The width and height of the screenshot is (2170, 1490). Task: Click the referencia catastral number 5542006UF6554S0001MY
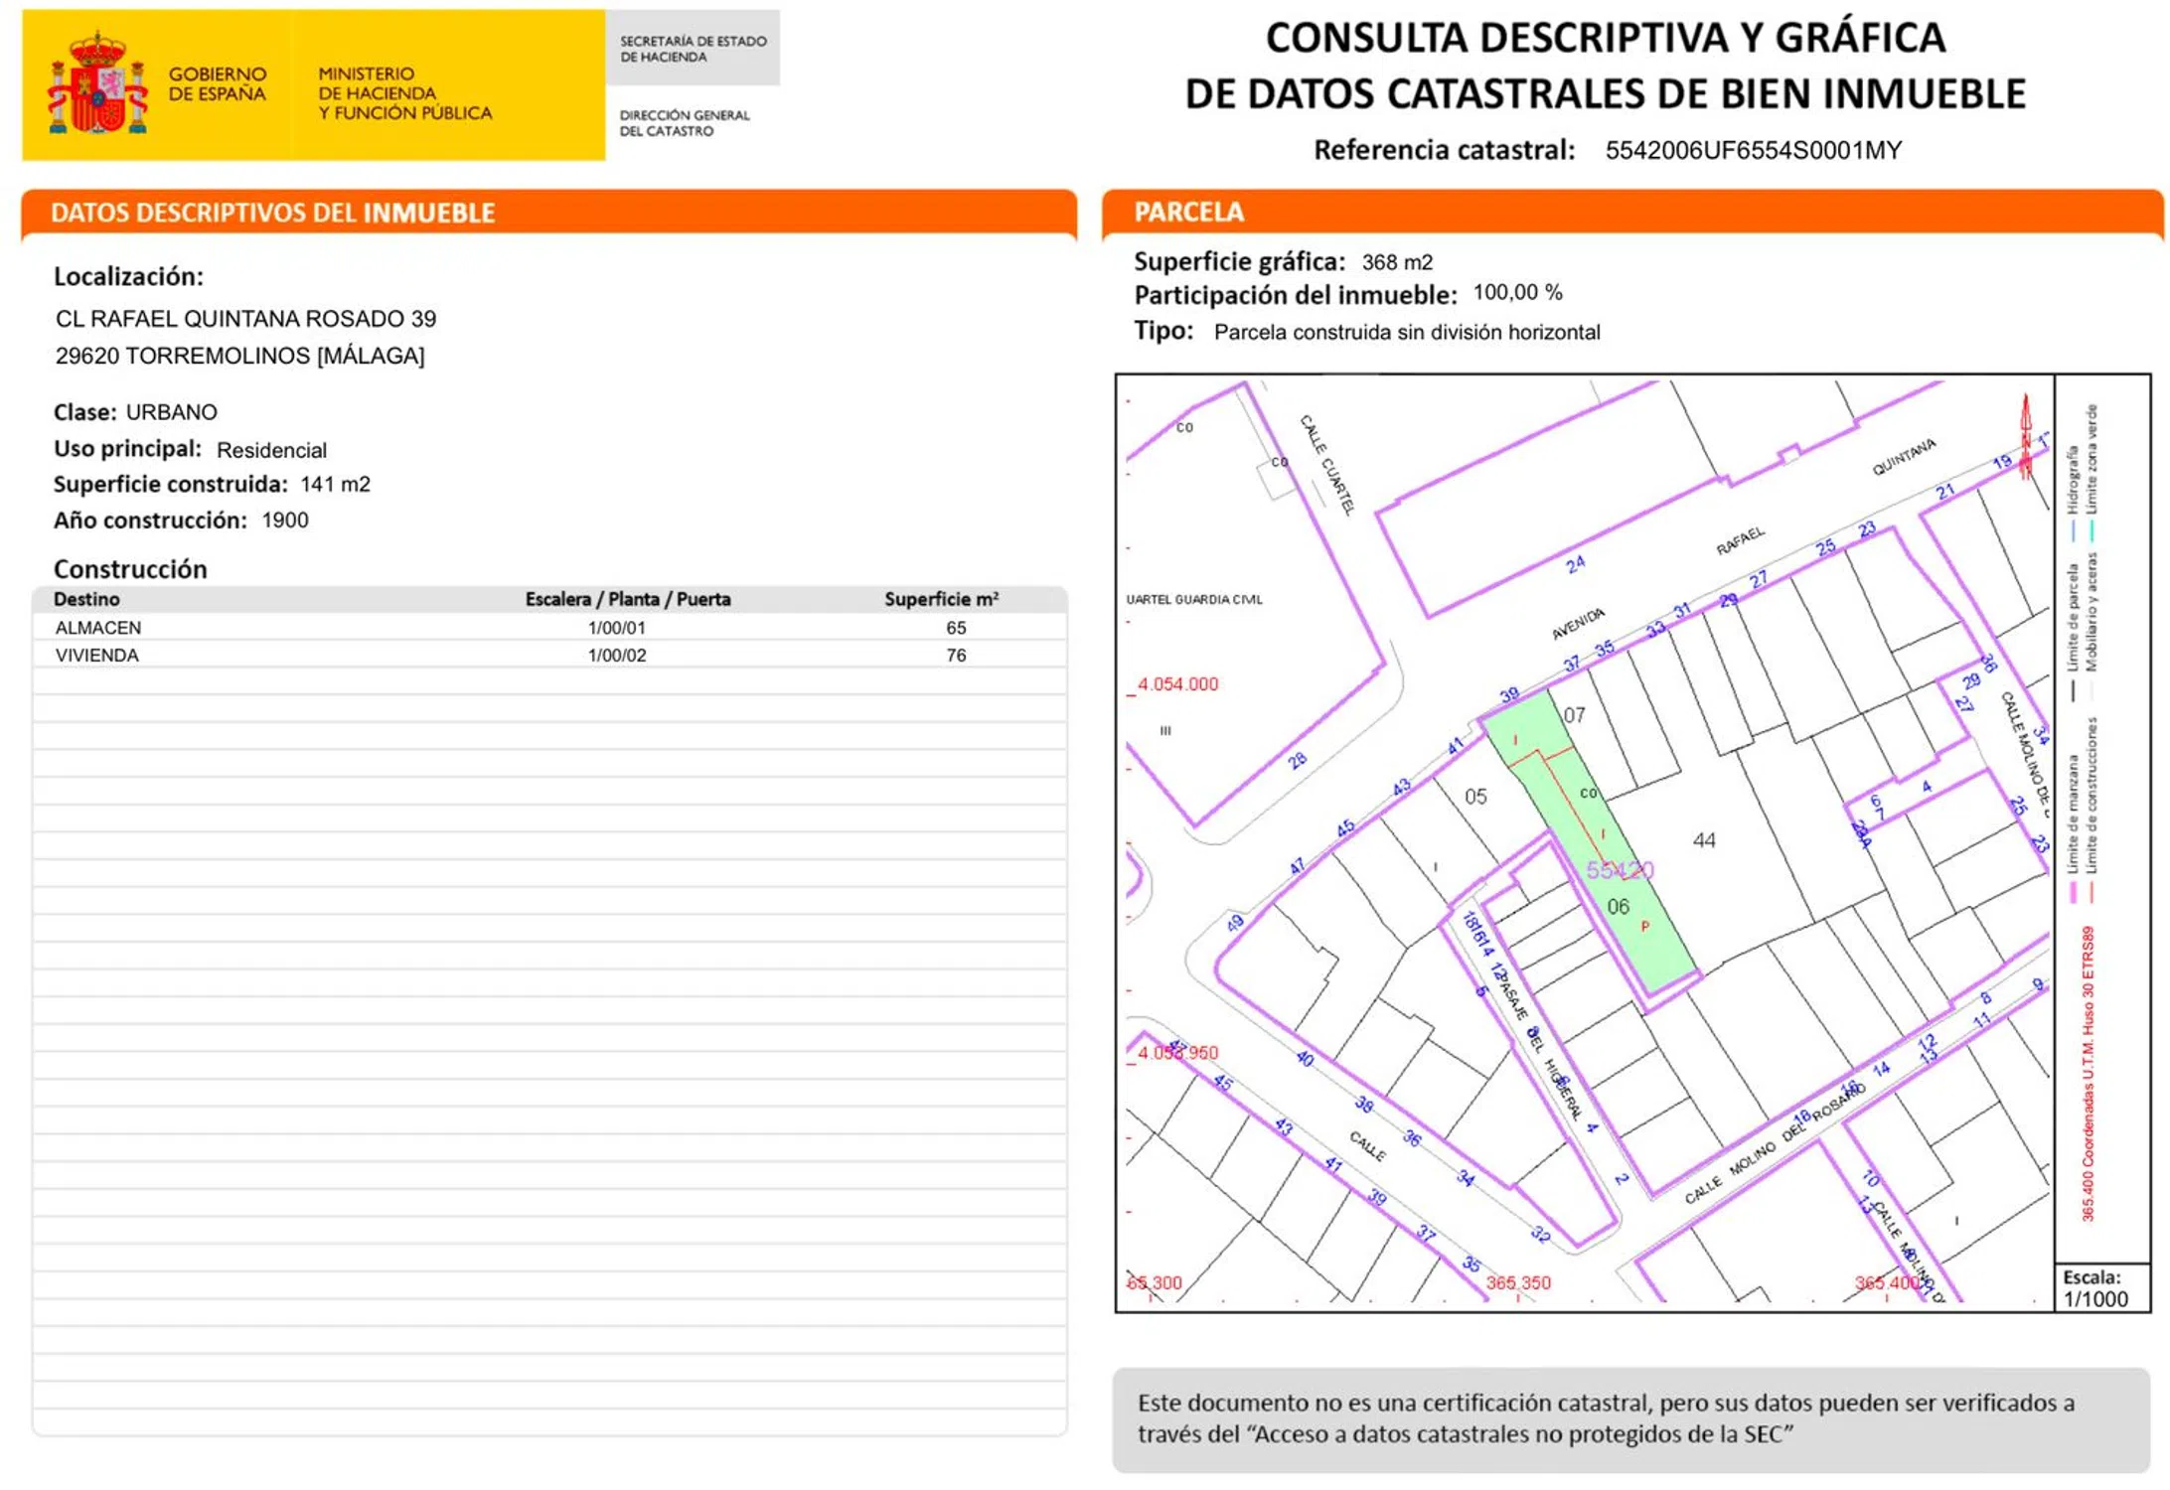pyautogui.click(x=1753, y=151)
